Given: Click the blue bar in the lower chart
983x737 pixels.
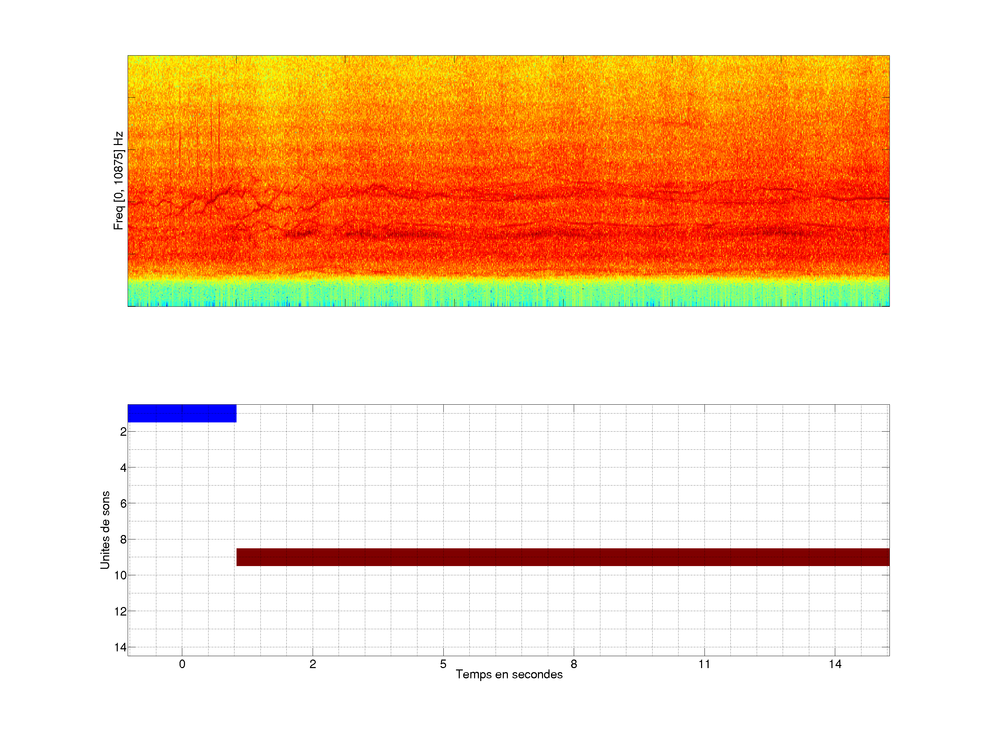Looking at the screenshot, I should (x=182, y=413).
